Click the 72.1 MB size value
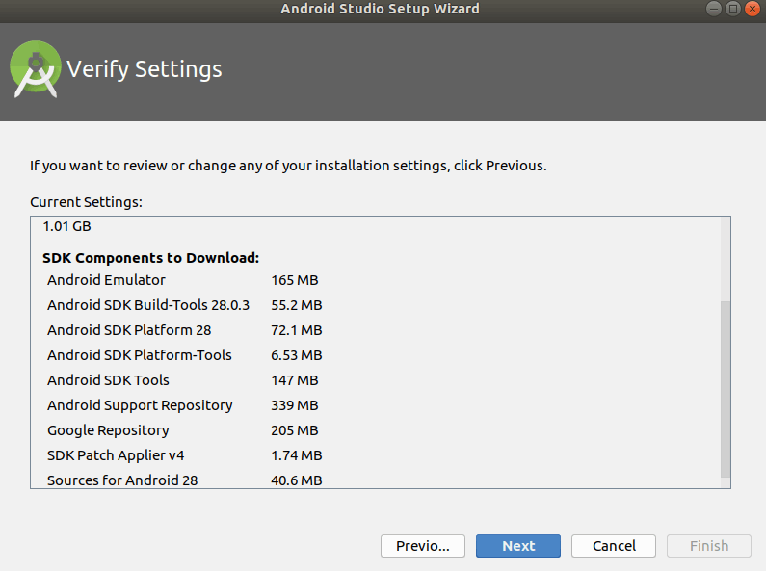Viewport: 766px width, 571px height. 297,330
